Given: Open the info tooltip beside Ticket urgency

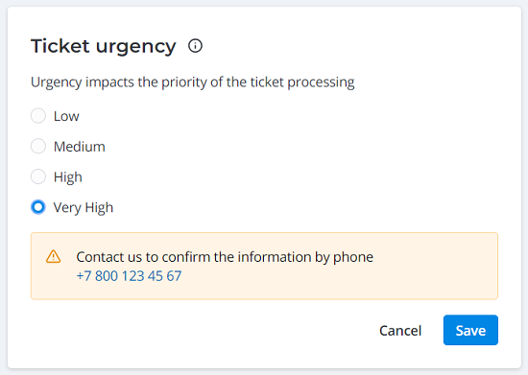Looking at the screenshot, I should coord(195,46).
